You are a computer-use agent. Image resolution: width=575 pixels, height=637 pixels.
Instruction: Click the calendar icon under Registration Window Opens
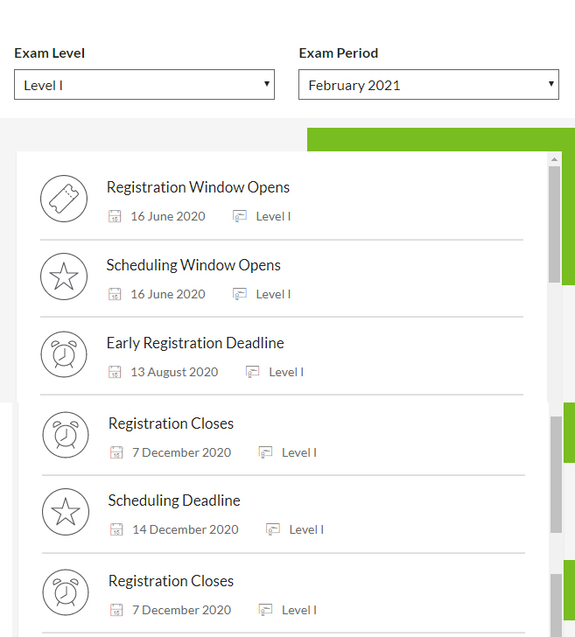click(115, 216)
